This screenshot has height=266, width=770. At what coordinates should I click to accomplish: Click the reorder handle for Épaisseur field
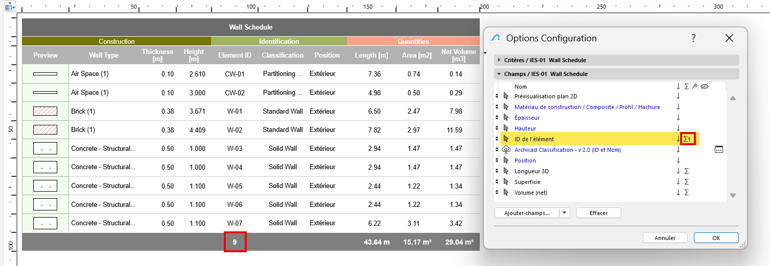497,118
